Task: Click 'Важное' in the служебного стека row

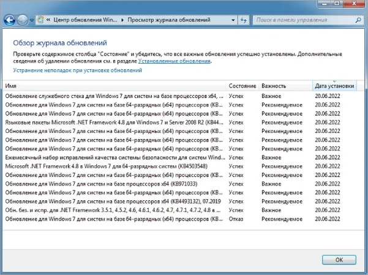Action: click(x=271, y=96)
